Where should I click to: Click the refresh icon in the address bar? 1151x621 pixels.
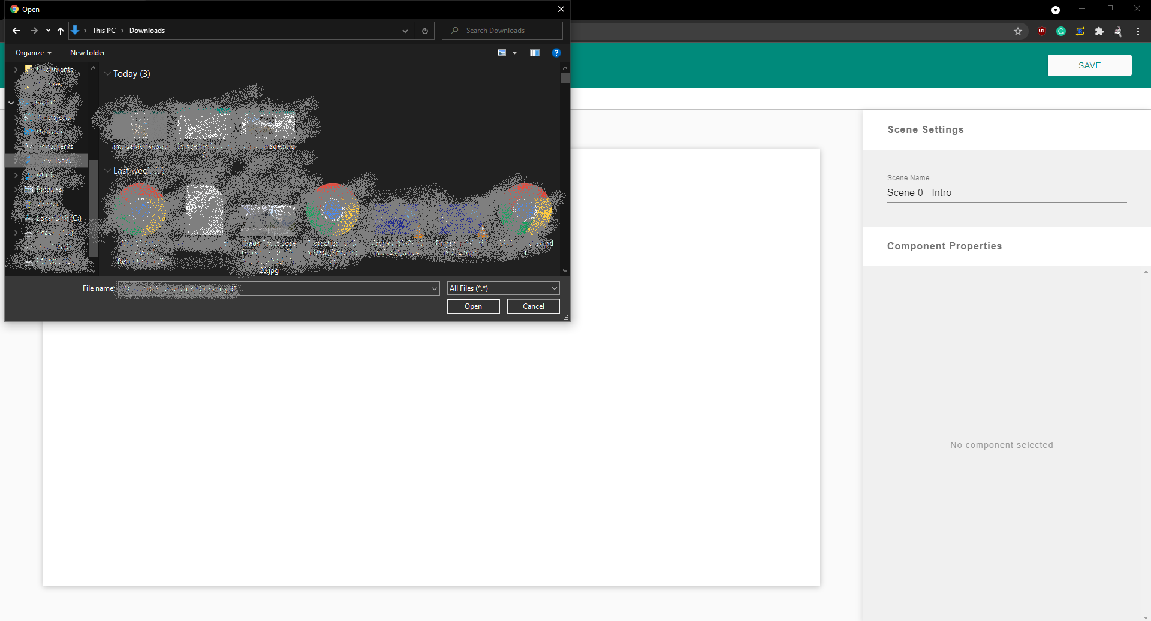[x=424, y=31]
